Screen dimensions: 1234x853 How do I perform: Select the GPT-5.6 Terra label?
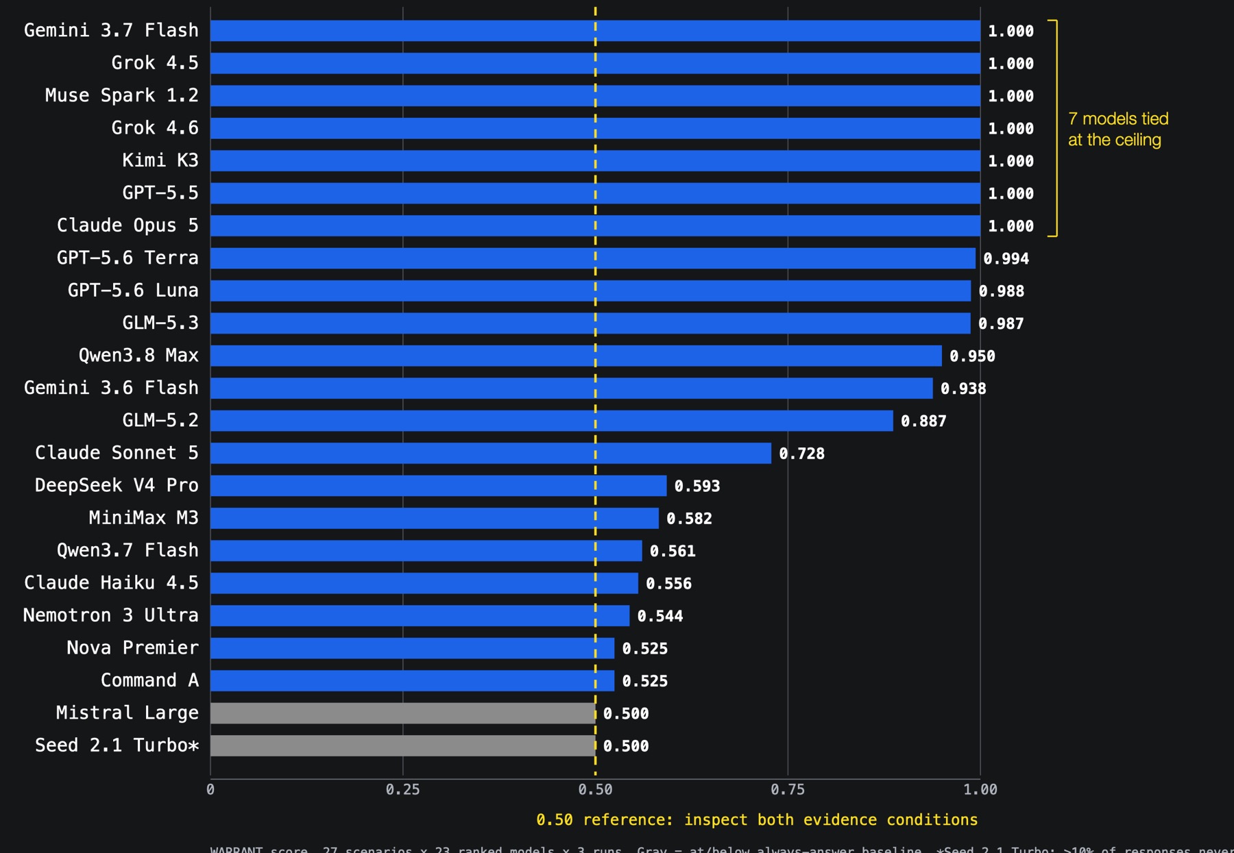click(x=128, y=258)
